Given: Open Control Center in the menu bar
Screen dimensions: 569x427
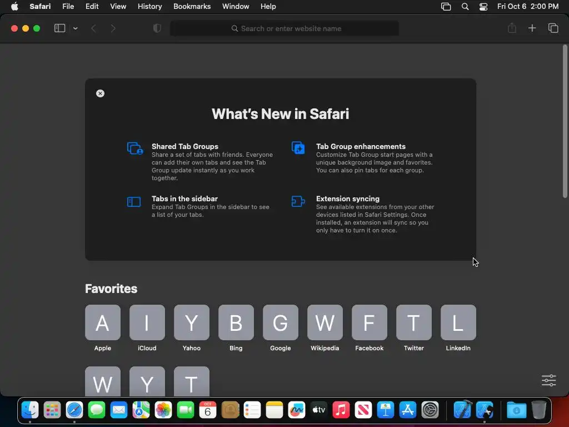Looking at the screenshot, I should pyautogui.click(x=483, y=7).
